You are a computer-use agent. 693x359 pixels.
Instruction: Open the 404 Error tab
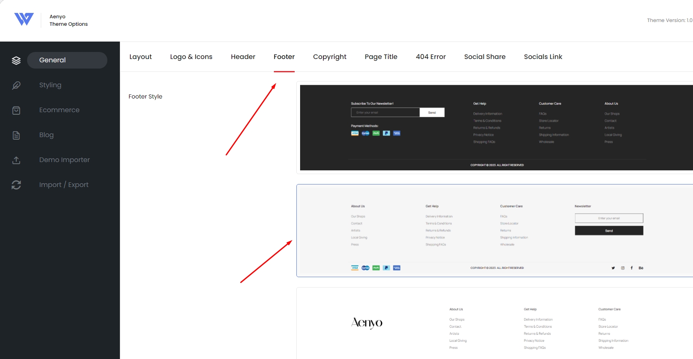(431, 57)
